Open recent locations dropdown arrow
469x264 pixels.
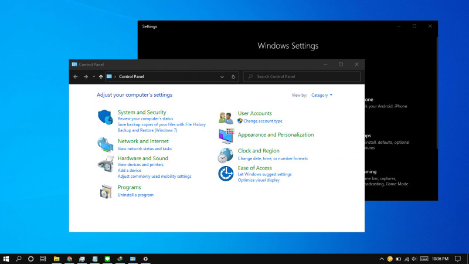click(x=94, y=77)
